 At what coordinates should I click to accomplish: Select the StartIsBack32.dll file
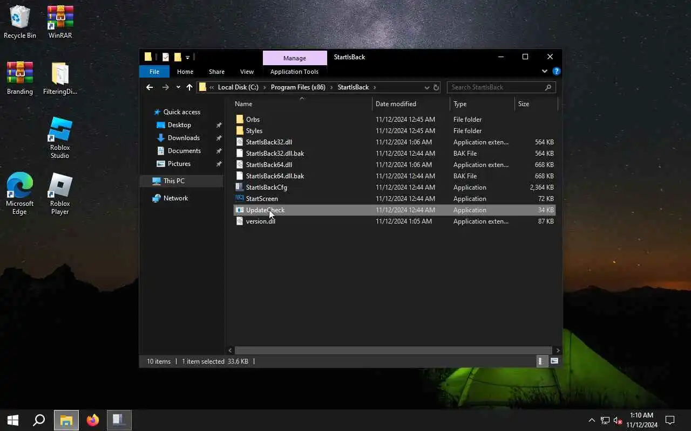(395, 142)
